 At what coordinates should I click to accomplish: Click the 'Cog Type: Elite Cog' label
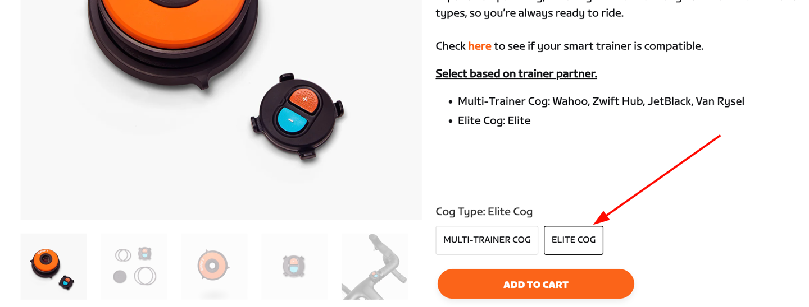point(484,212)
